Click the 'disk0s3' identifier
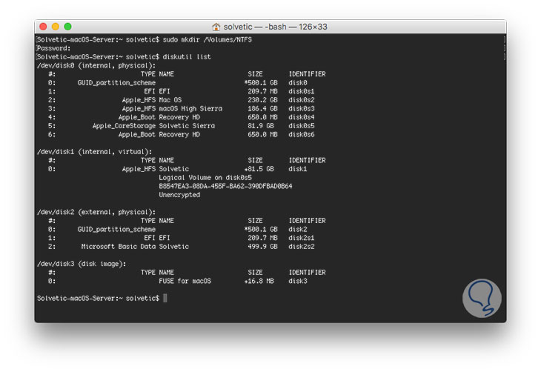Image resolution: width=541 pixels, height=372 pixels. pos(301,109)
